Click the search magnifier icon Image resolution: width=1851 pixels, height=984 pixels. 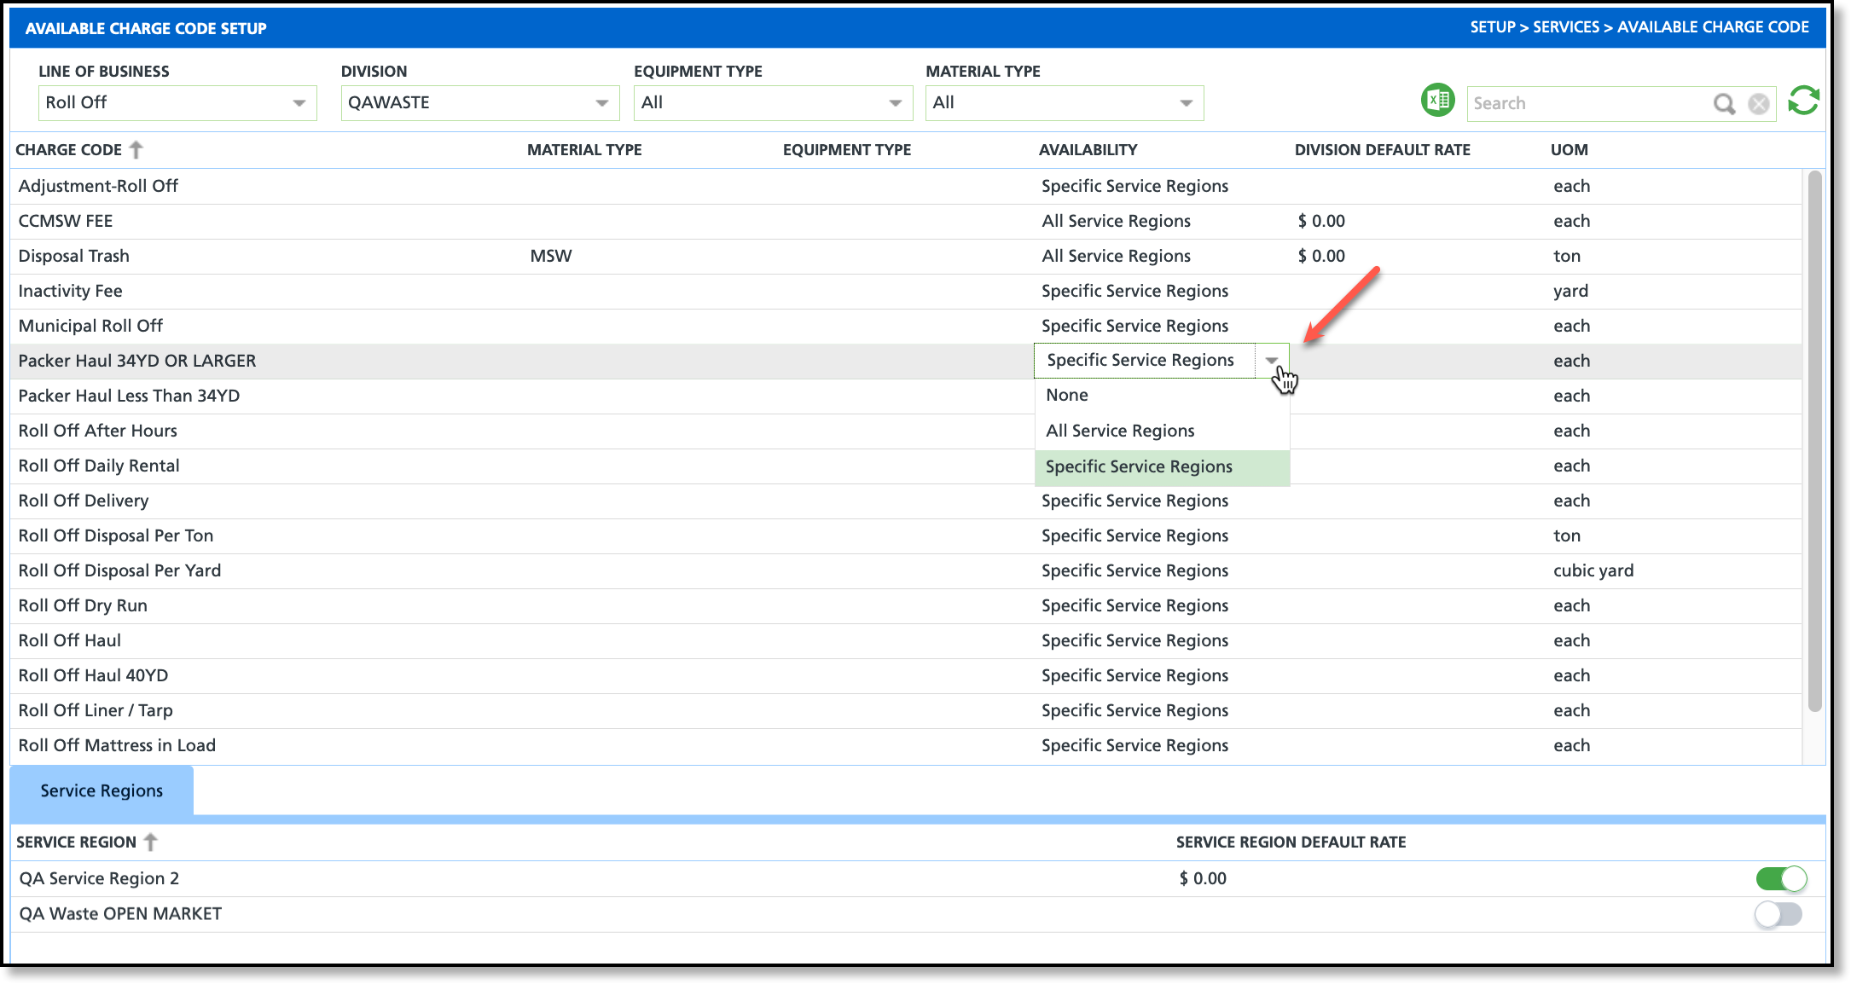(1724, 104)
